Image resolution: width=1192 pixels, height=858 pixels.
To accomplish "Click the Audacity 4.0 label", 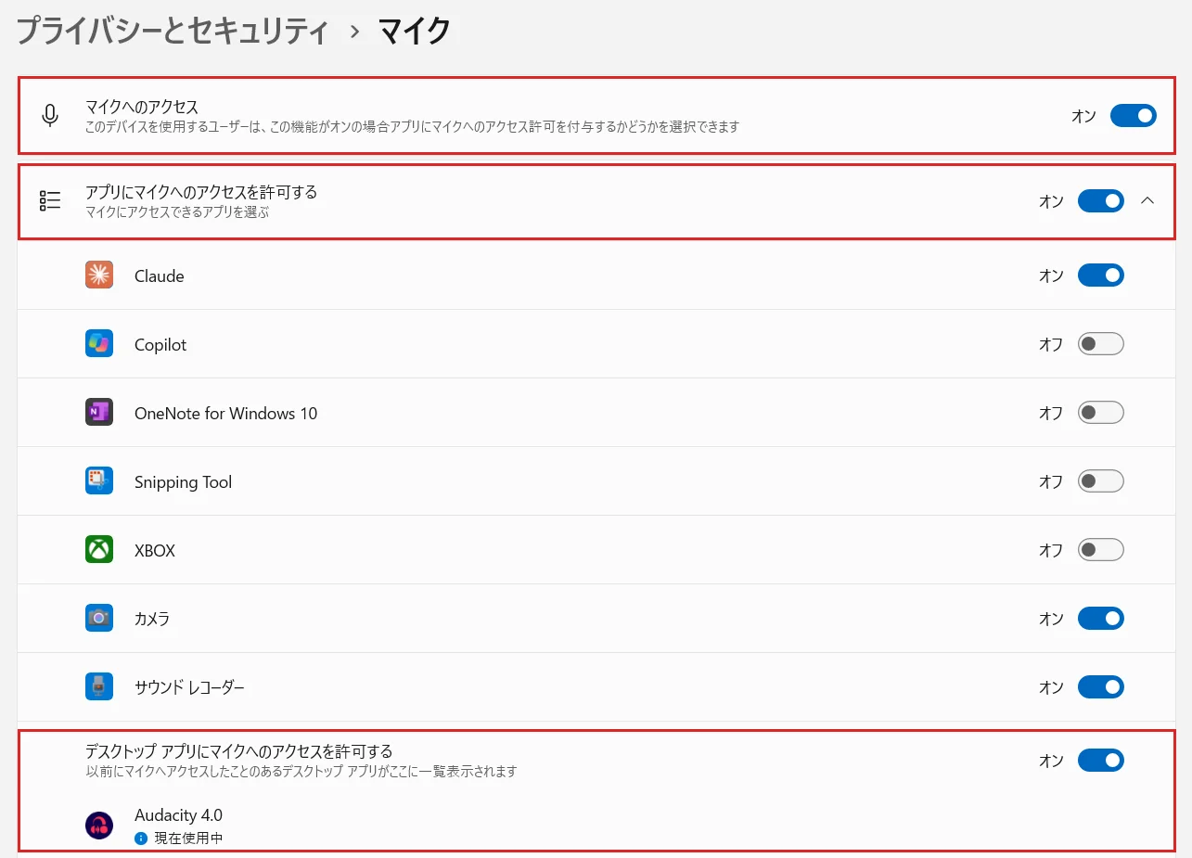I will 178,816.
